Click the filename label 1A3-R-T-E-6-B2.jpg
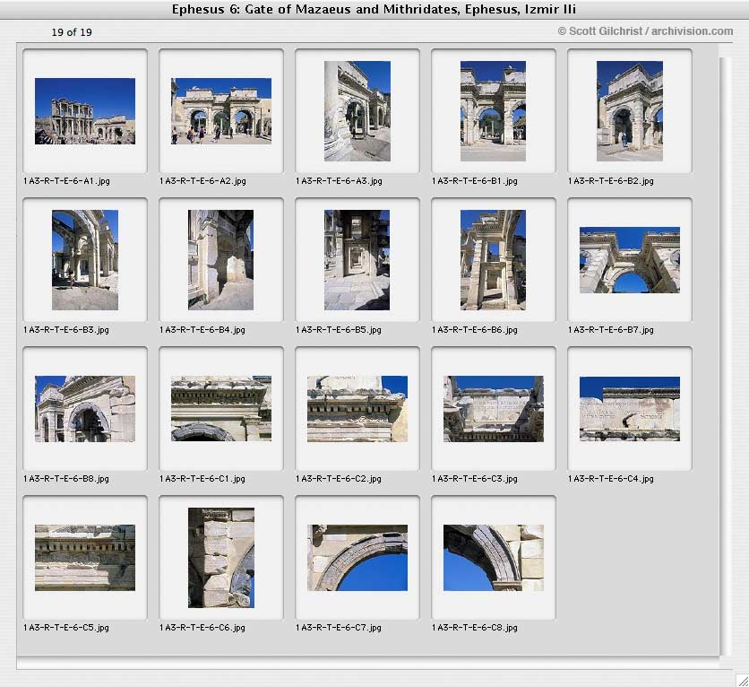 click(610, 181)
